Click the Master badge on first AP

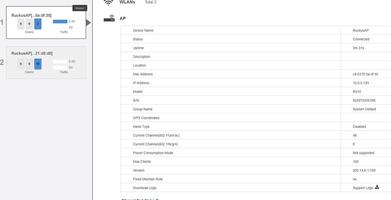[x=80, y=8]
